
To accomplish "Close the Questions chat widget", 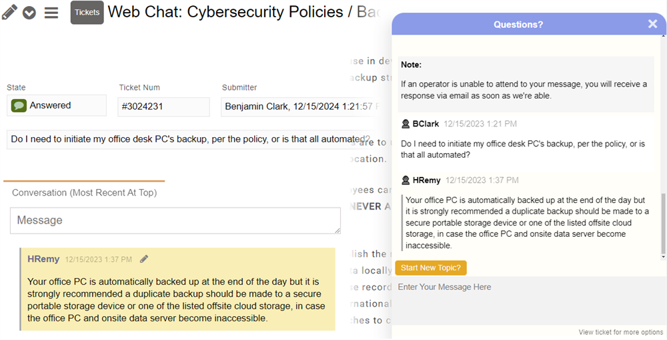I will (x=652, y=24).
